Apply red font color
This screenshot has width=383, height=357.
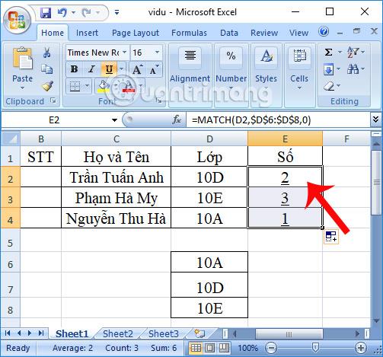129,87
